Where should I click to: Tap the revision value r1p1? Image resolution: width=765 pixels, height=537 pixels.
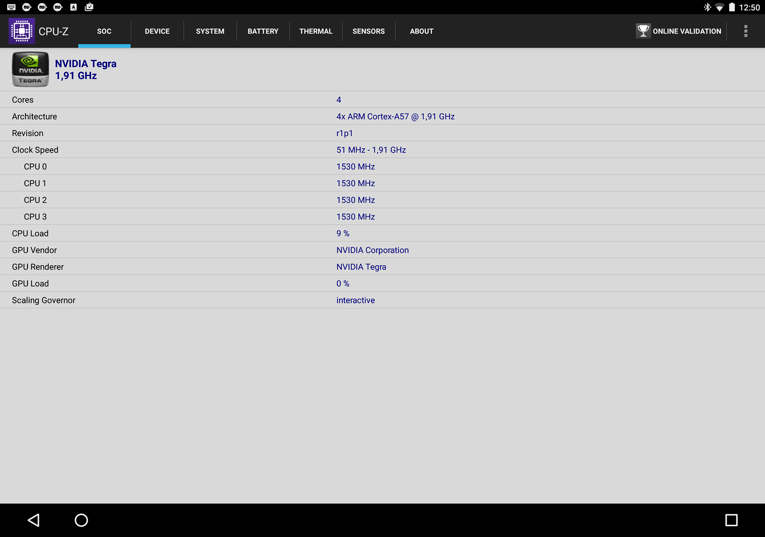pos(345,133)
